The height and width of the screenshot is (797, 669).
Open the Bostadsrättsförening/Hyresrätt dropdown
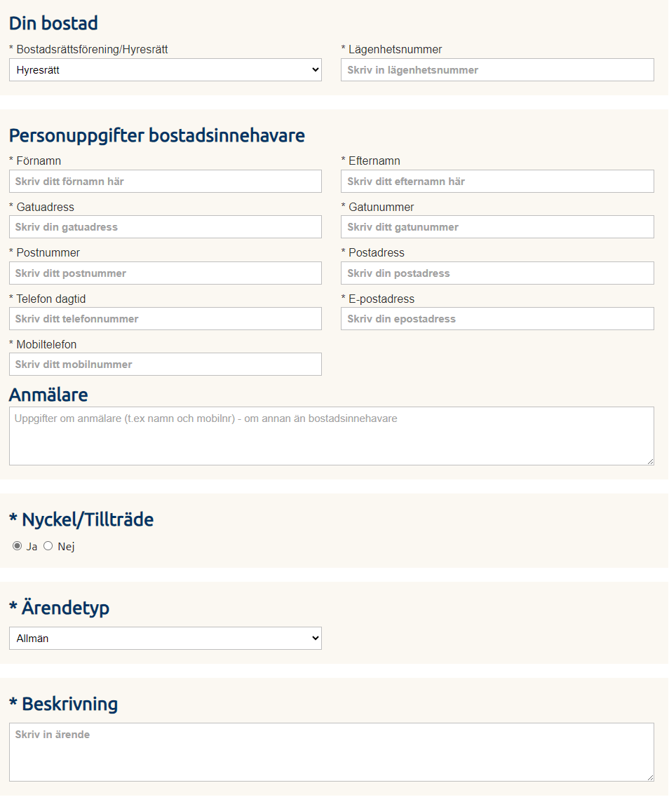(165, 69)
